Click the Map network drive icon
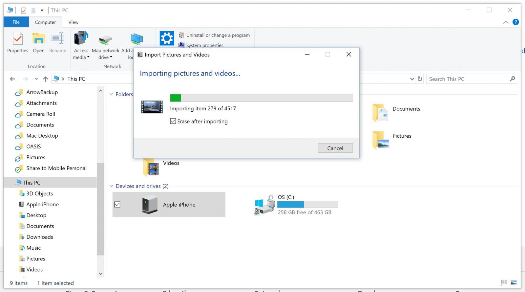 pos(105,40)
